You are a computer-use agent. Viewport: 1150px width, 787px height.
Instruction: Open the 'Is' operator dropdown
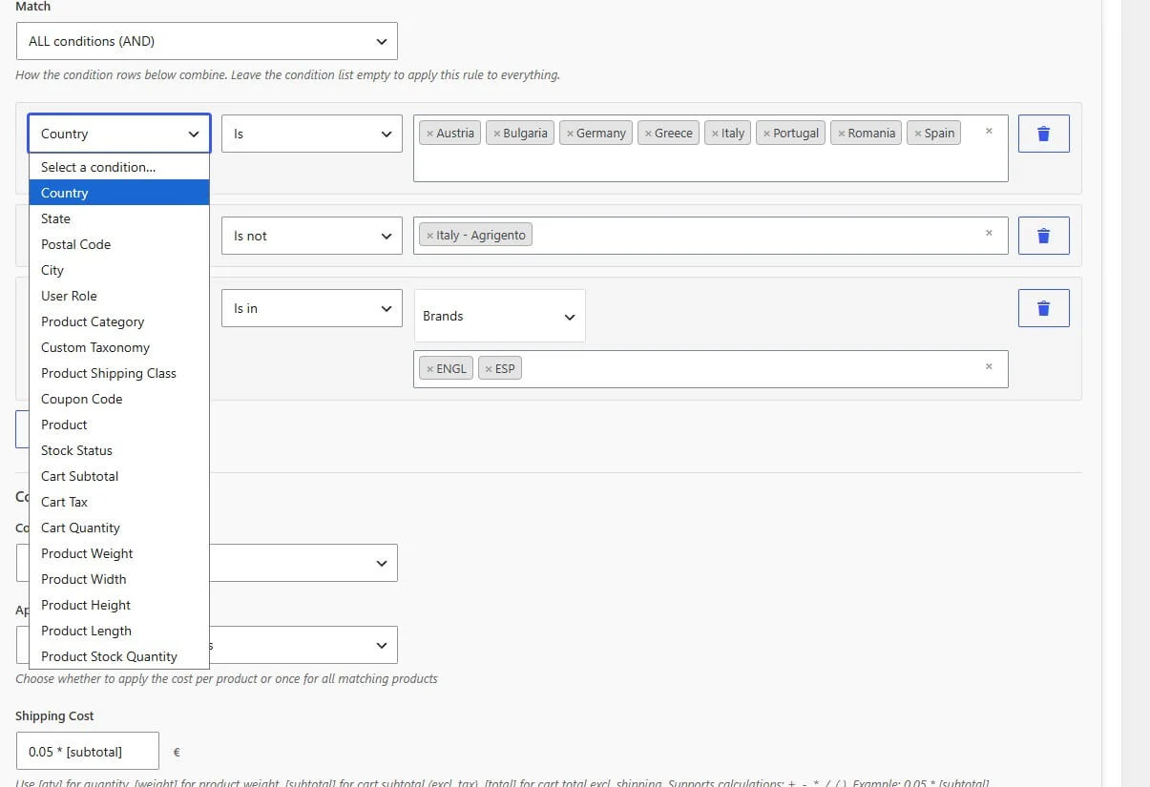[x=312, y=134]
